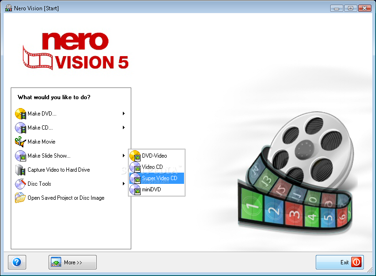Image resolution: width=376 pixels, height=276 pixels.
Task: Click the Disc Tools icon
Action: click(21, 184)
